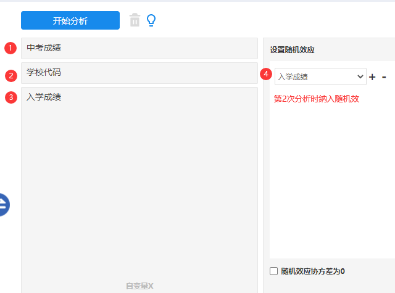Add a random effect with plus icon
Image resolution: width=395 pixels, height=293 pixels.
(372, 77)
